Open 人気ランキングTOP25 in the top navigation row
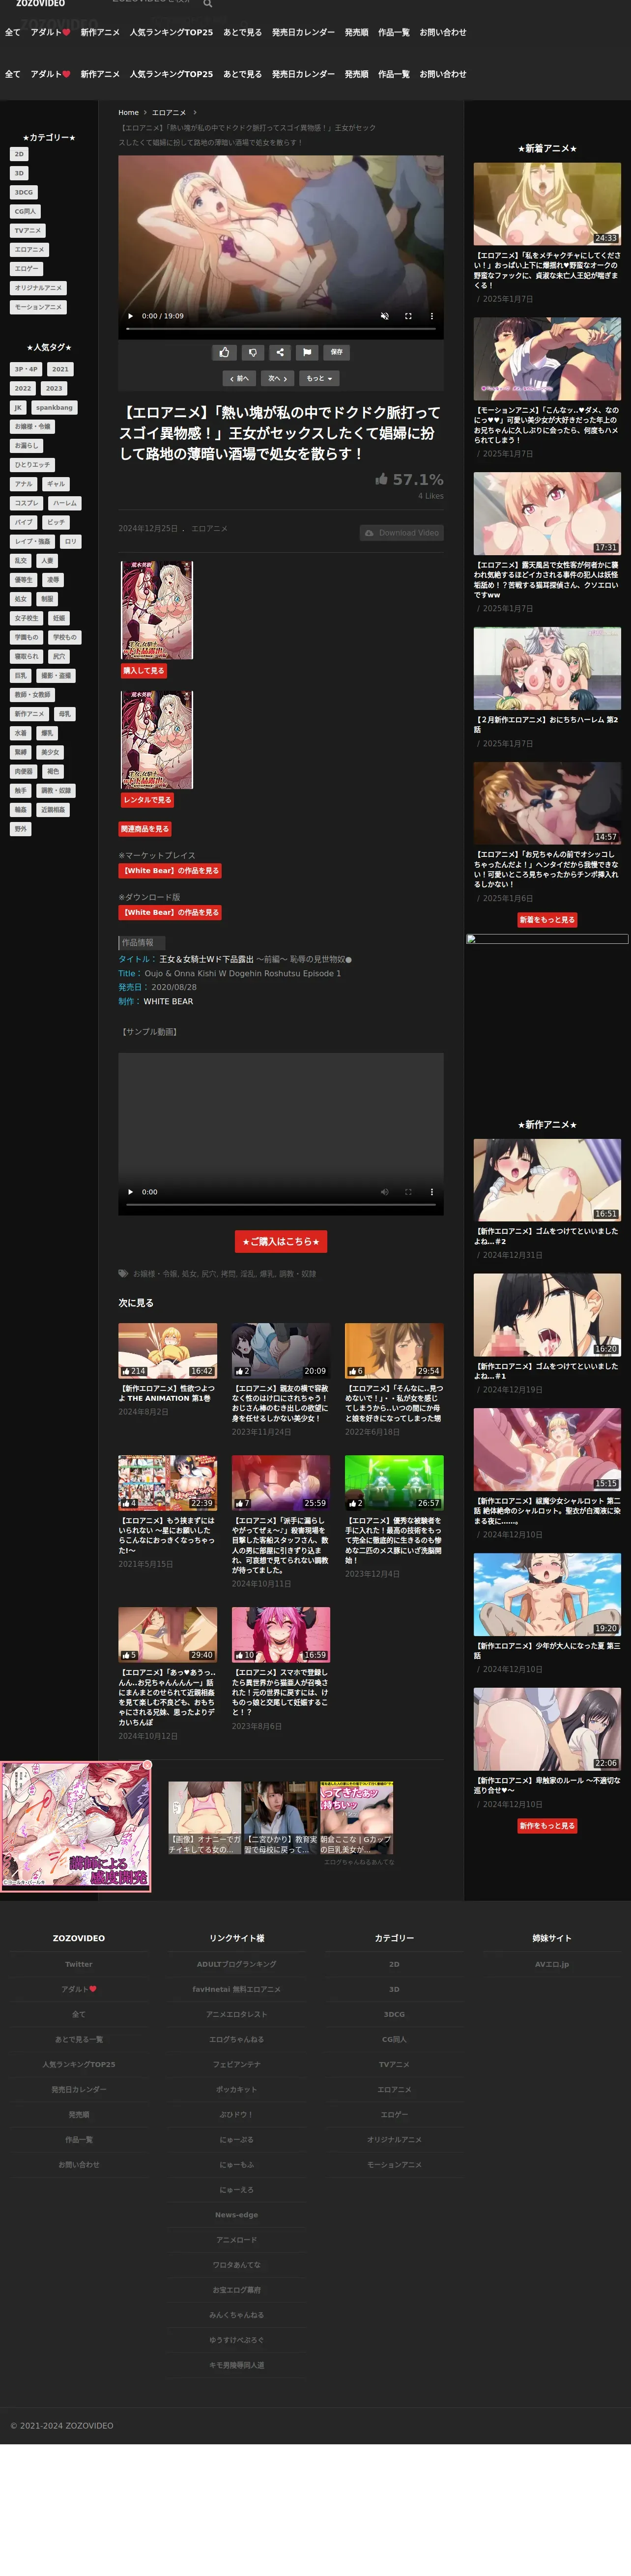This screenshot has width=631, height=2576. (171, 33)
